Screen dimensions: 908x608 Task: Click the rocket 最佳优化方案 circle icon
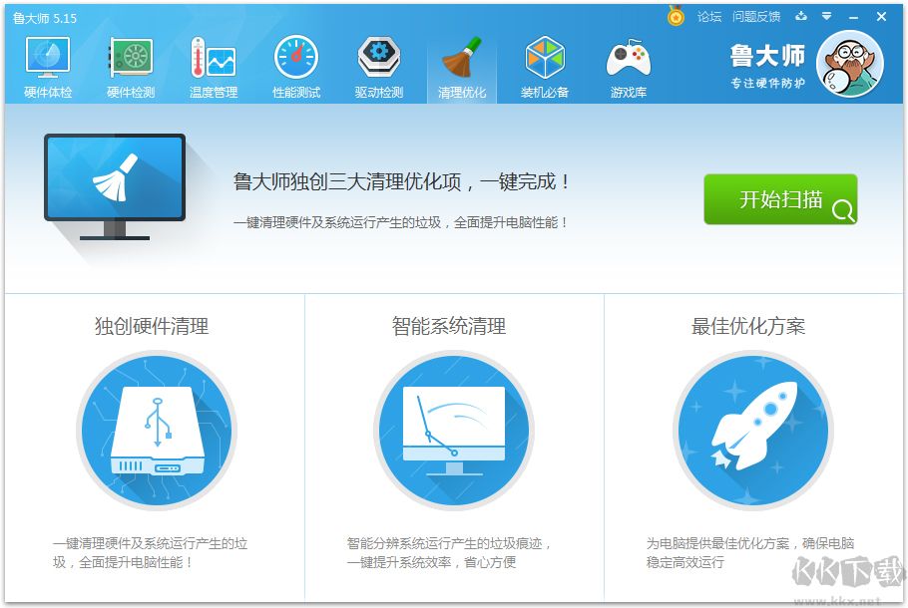[752, 431]
